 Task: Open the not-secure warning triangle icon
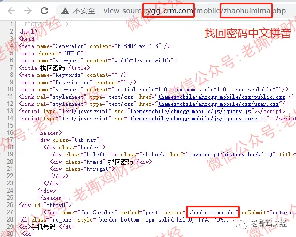pyautogui.click(x=65, y=11)
